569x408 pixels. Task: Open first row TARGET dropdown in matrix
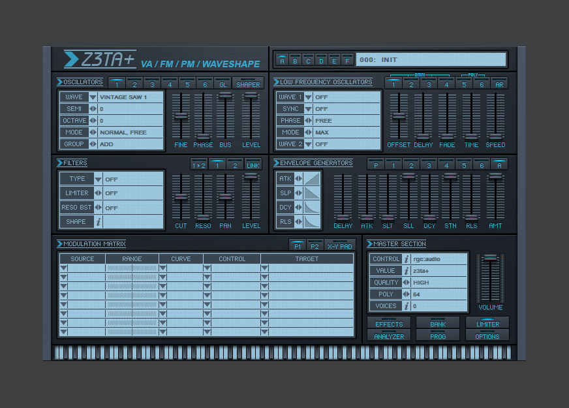[x=264, y=268]
